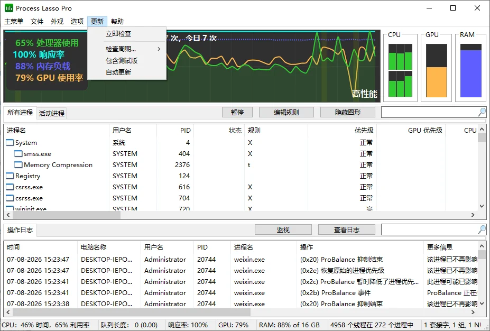Focus the process list search field
The height and width of the screenshot is (331, 490).
[x=430, y=112]
